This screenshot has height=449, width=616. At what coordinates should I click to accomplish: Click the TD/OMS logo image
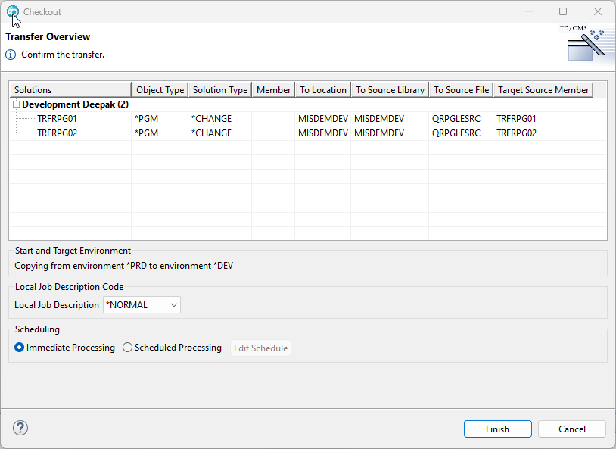584,43
